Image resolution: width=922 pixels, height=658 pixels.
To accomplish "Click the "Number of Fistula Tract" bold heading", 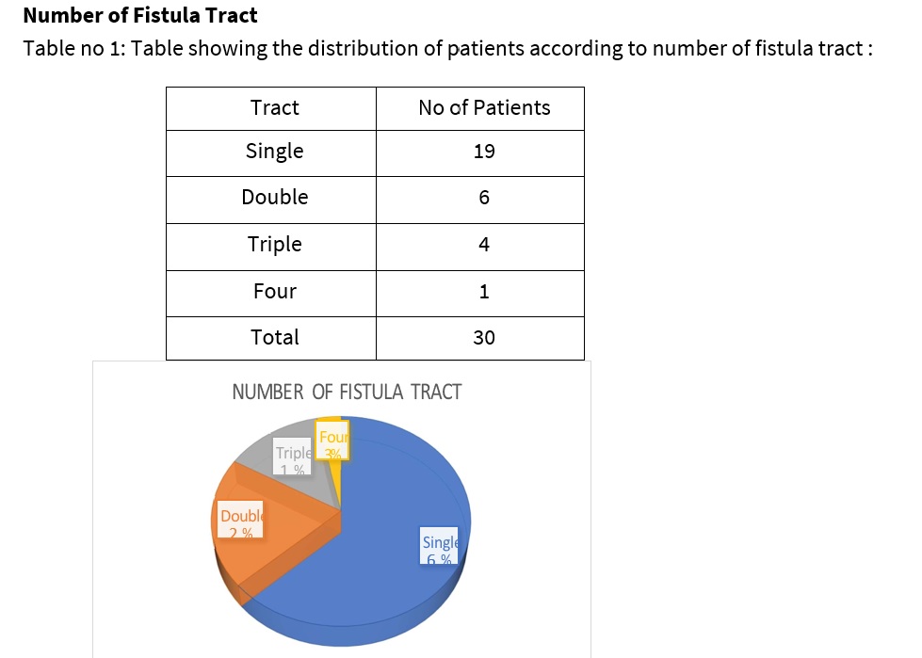I will coord(139,16).
